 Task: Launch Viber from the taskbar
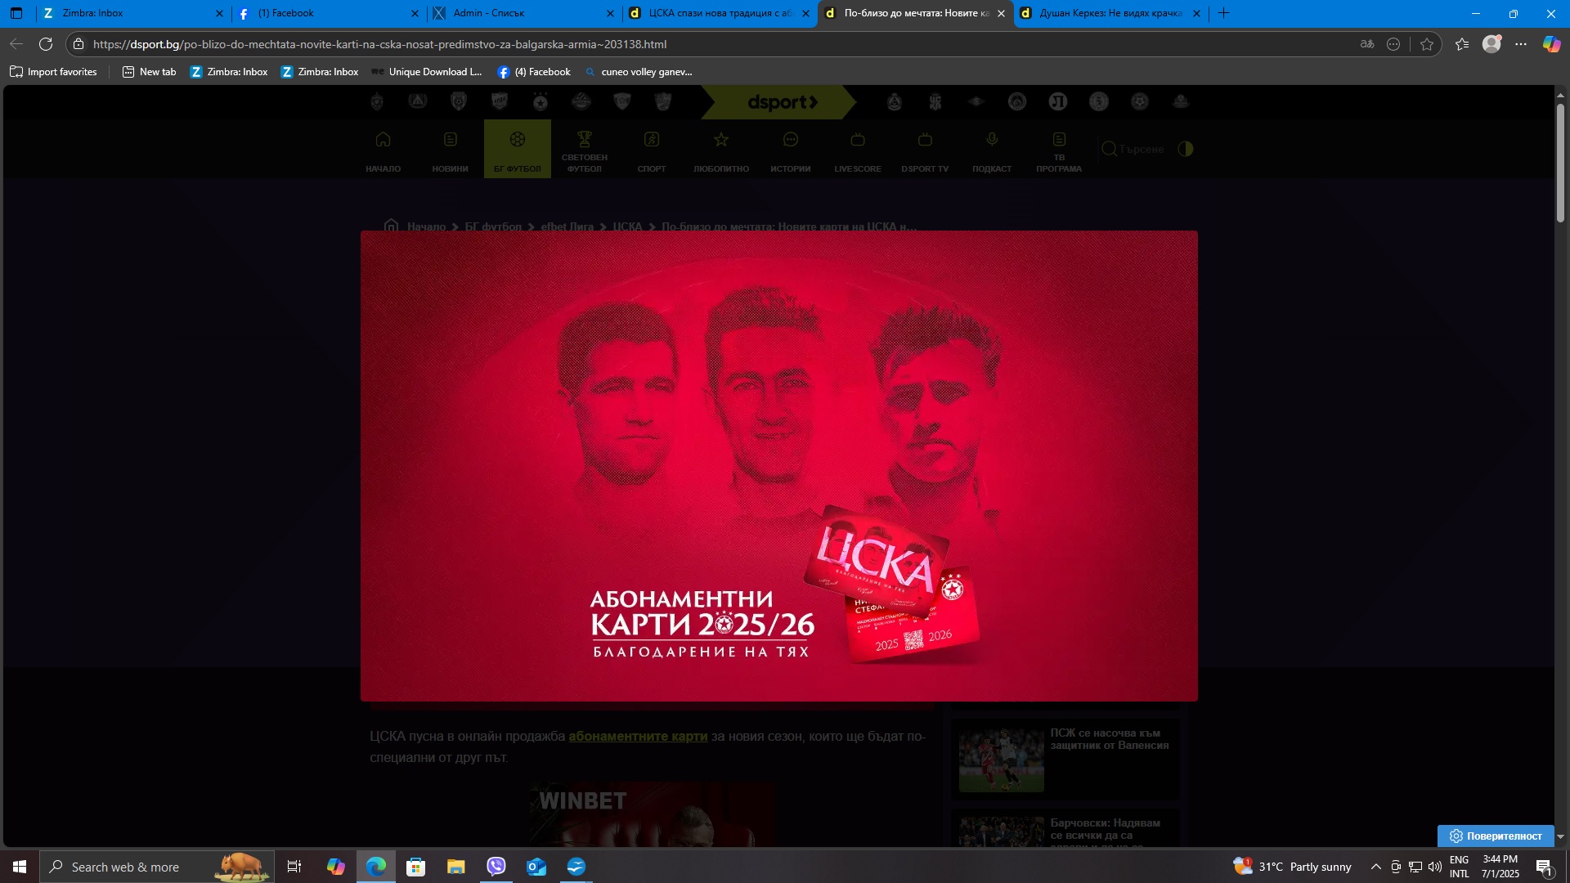496,867
